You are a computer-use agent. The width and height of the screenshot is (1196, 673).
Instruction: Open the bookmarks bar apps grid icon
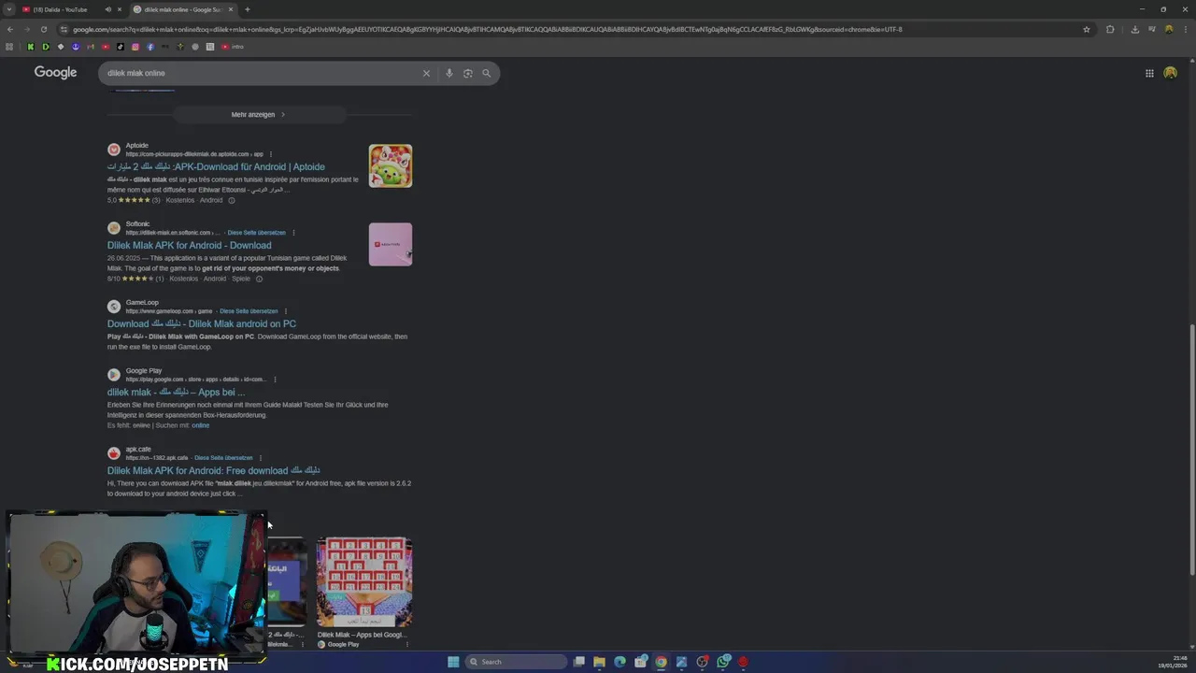[10, 47]
